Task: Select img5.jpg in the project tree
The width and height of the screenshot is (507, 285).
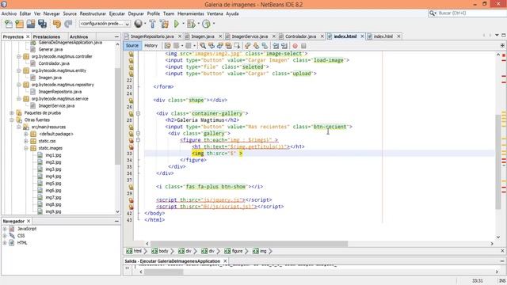Action: [x=53, y=183]
